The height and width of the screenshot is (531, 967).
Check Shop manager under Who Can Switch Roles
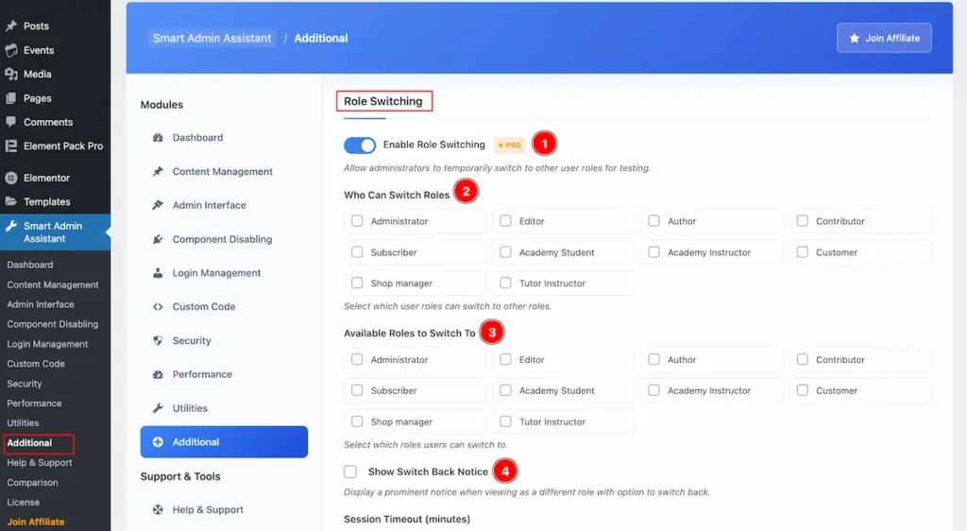(x=357, y=283)
